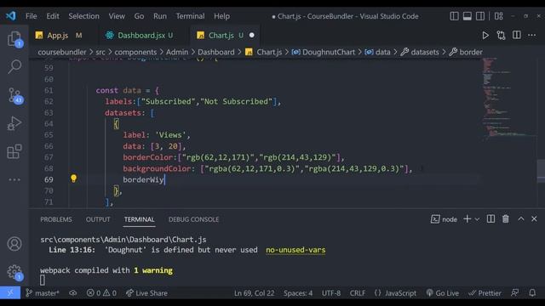The height and width of the screenshot is (306, 545).
Task: Switch to the OUTPUT panel tab
Action: pyautogui.click(x=98, y=219)
